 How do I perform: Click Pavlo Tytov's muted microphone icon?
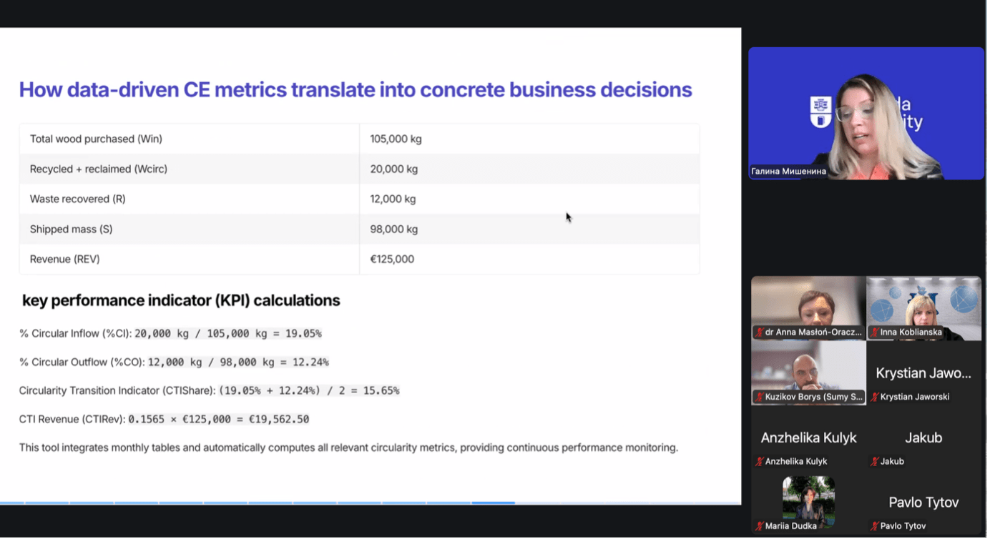click(874, 526)
